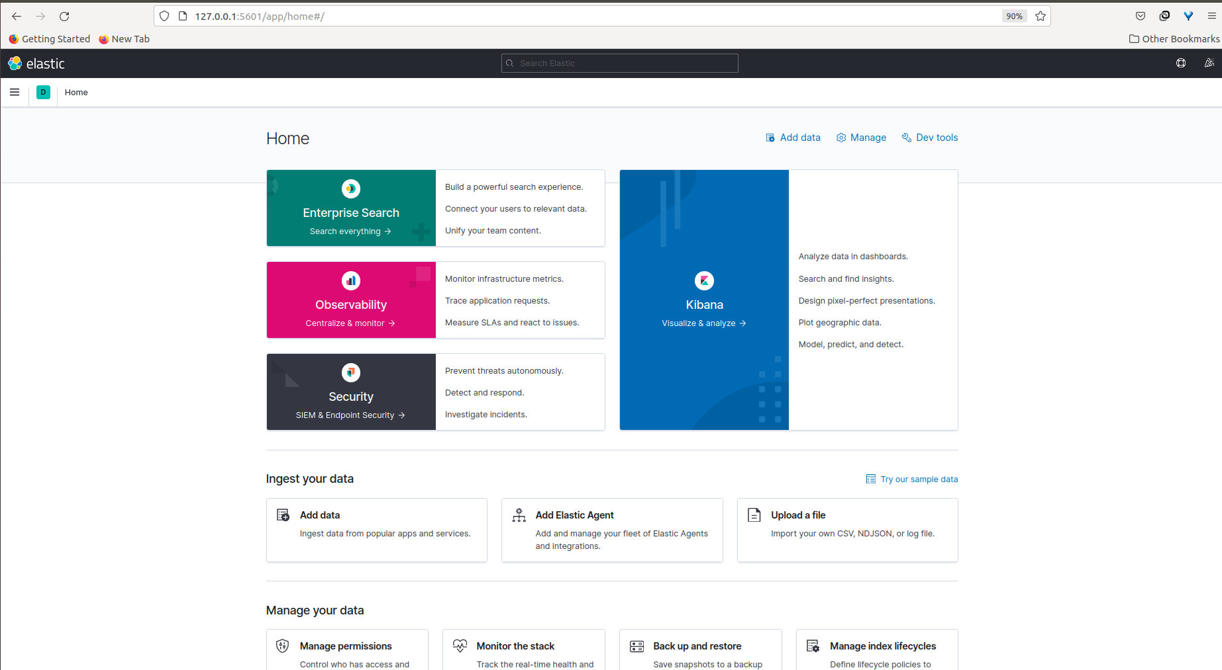Click the Observability logo icon
The height and width of the screenshot is (670, 1222).
[351, 280]
